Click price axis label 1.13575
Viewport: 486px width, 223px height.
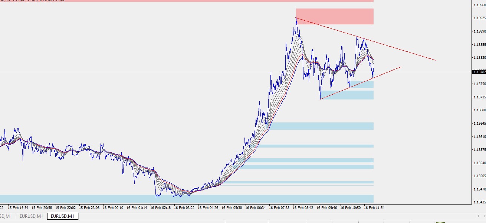479,150
